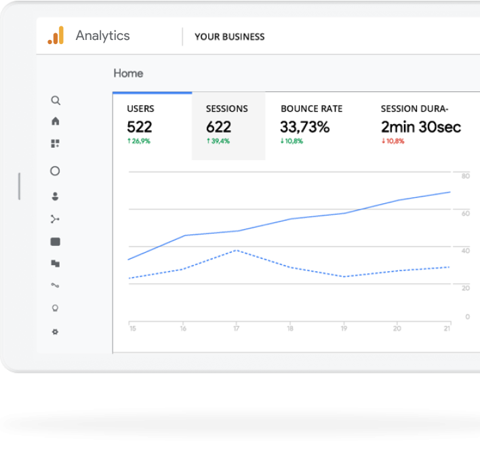
Task: Open the Conversions flag icon
Action: click(x=56, y=264)
